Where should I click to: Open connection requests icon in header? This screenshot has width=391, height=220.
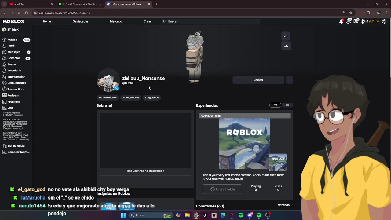(x=349, y=21)
